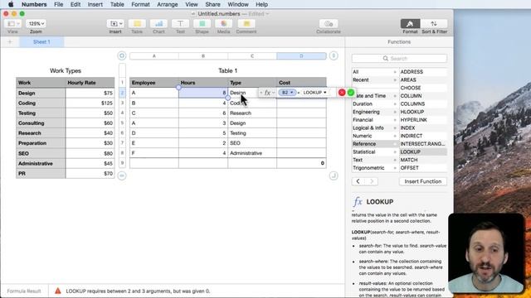The width and height of the screenshot is (531, 298).
Task: Select the Reference function category
Action: tap(375, 144)
